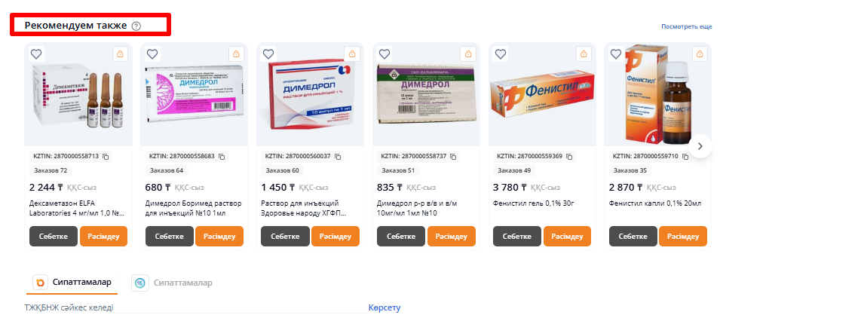Copy KZTIN code 2870000558713
The height and width of the screenshot is (318, 867).
click(106, 157)
